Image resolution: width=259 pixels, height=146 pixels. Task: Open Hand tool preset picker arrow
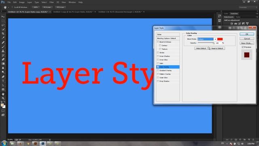(x=8, y=7)
